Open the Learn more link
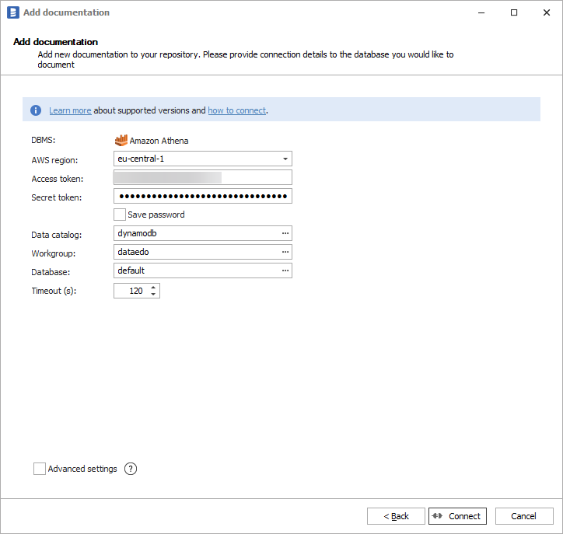Image resolution: width=563 pixels, height=534 pixels. click(70, 110)
